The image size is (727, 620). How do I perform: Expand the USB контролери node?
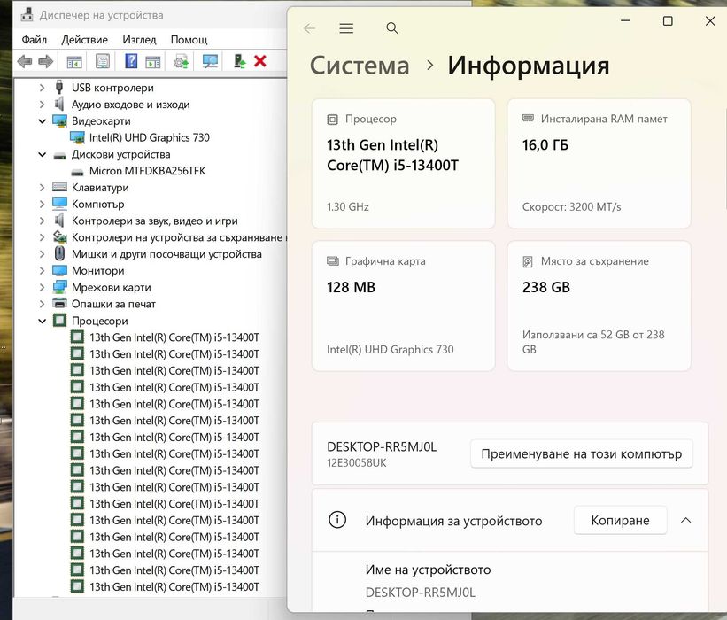pyautogui.click(x=43, y=88)
